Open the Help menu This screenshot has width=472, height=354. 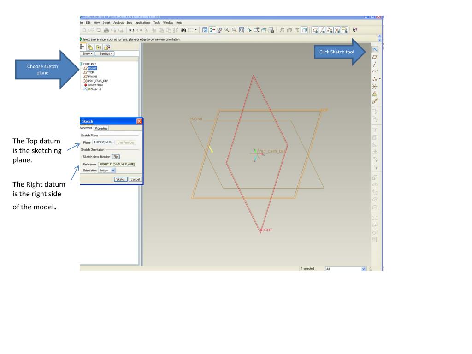(179, 23)
